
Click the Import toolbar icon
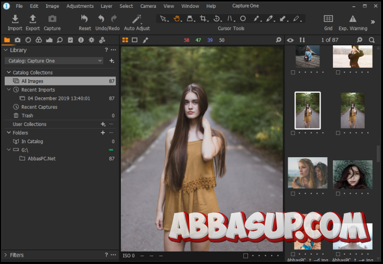coord(15,19)
